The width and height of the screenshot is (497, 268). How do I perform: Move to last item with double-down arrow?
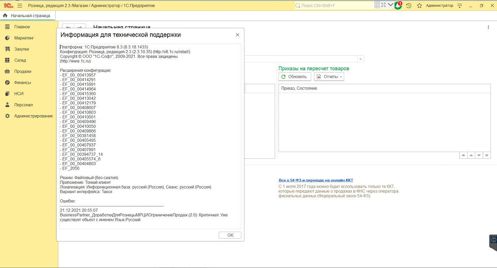point(487,155)
